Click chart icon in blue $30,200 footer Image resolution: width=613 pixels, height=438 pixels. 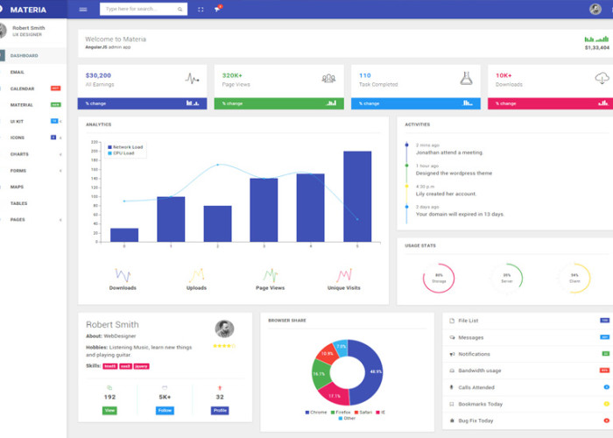193,103
